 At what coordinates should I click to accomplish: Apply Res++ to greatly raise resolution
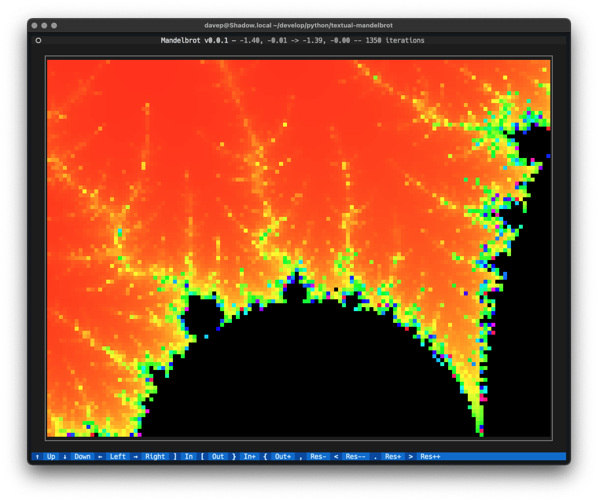429,456
